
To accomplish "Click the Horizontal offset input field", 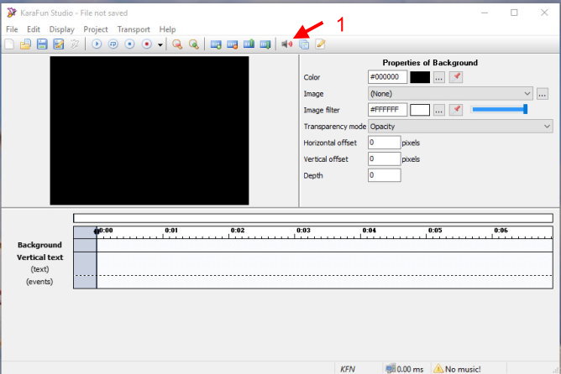I will 384,143.
